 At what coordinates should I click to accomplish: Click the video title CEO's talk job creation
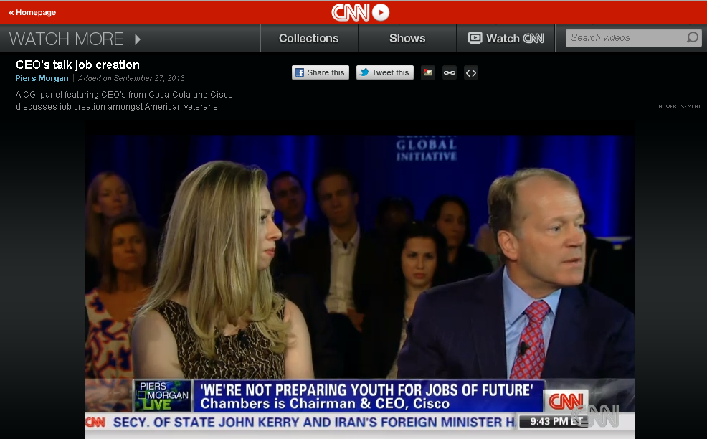tap(77, 65)
